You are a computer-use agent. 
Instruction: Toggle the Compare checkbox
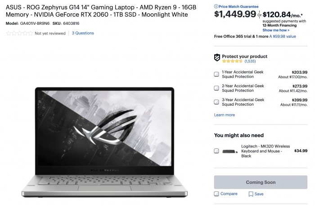(x=216, y=194)
